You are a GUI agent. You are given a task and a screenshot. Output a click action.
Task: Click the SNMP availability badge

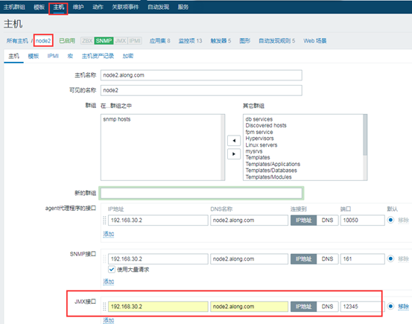[x=104, y=41]
